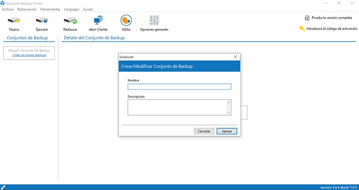Open Opciones generales sliders icon
The image size is (359, 190).
click(x=154, y=20)
